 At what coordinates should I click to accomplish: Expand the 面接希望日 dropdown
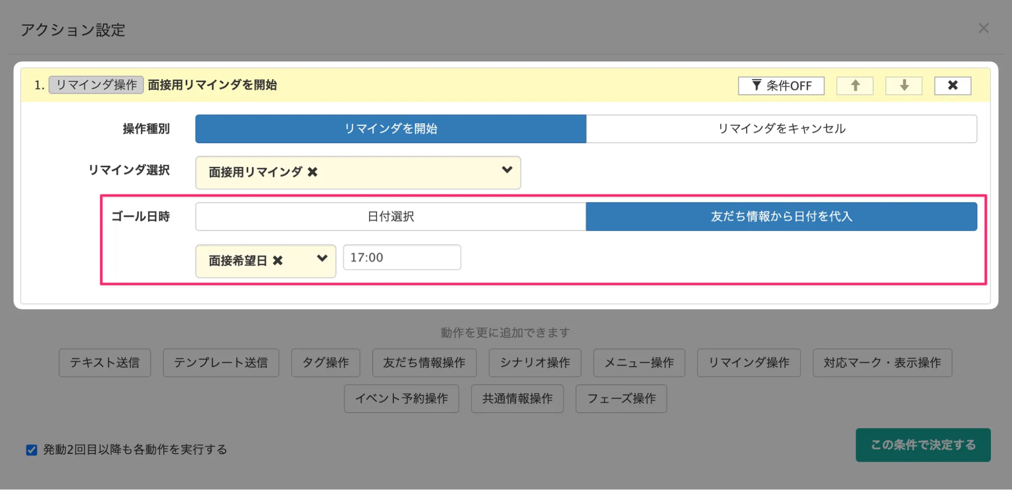point(322,259)
